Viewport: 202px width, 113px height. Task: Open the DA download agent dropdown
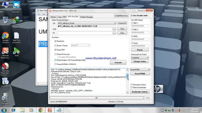87,23
